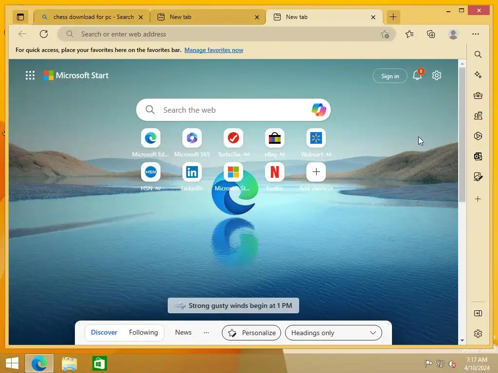Click the Search the web box

click(x=233, y=110)
